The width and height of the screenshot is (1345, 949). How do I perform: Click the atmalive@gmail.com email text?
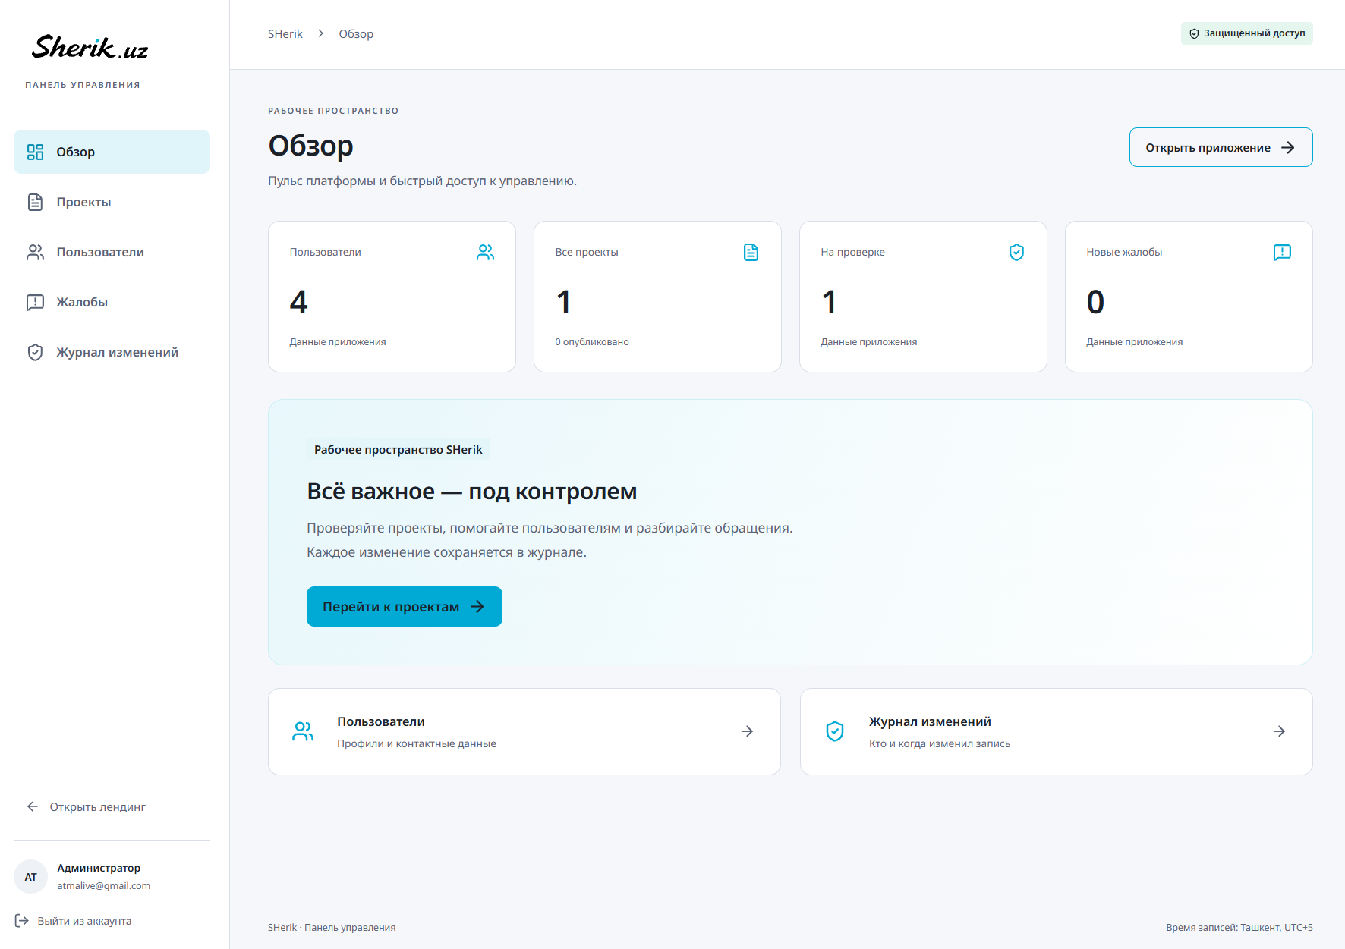(x=104, y=886)
